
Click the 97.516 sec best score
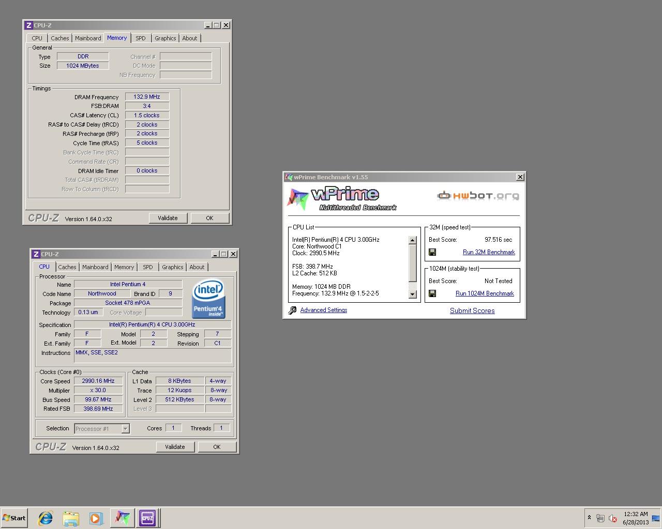pos(498,240)
